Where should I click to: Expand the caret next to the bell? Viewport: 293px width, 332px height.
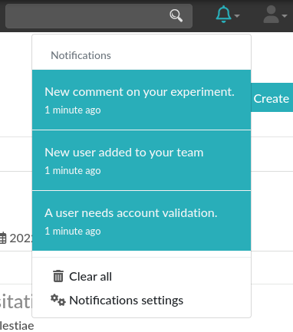point(237,16)
